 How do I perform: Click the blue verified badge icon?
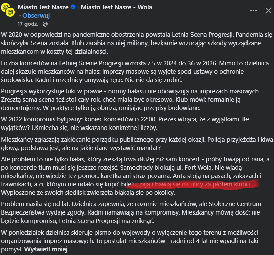(73, 7)
